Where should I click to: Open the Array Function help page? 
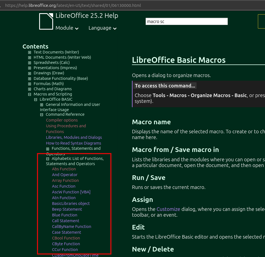coord(65,180)
